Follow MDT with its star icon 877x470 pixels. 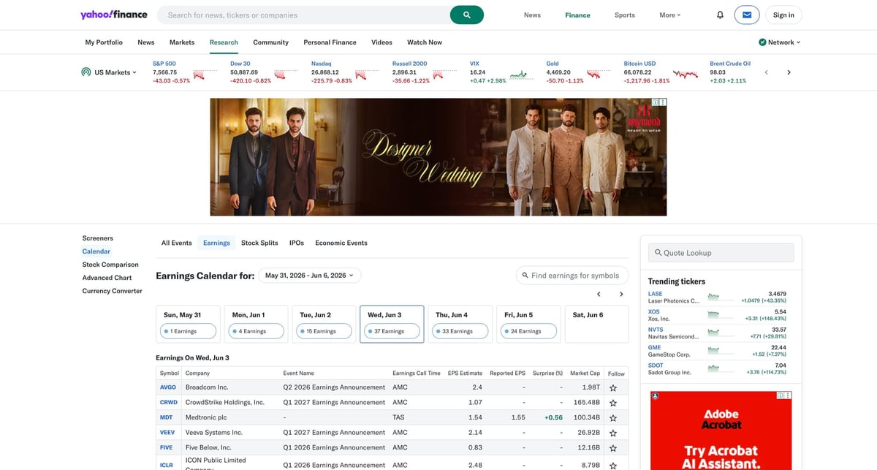click(613, 418)
